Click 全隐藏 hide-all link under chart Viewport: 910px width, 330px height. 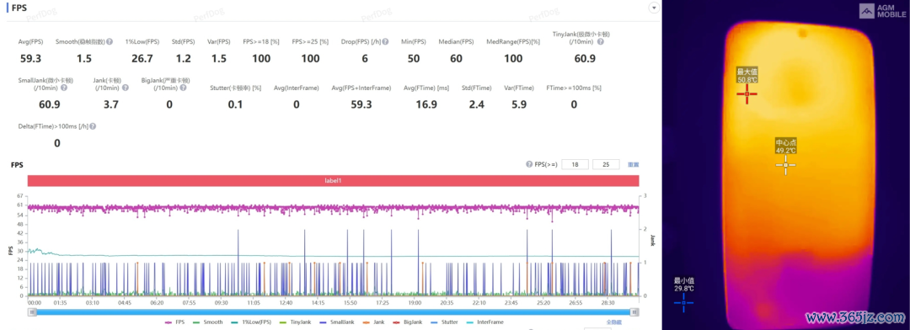tap(614, 322)
